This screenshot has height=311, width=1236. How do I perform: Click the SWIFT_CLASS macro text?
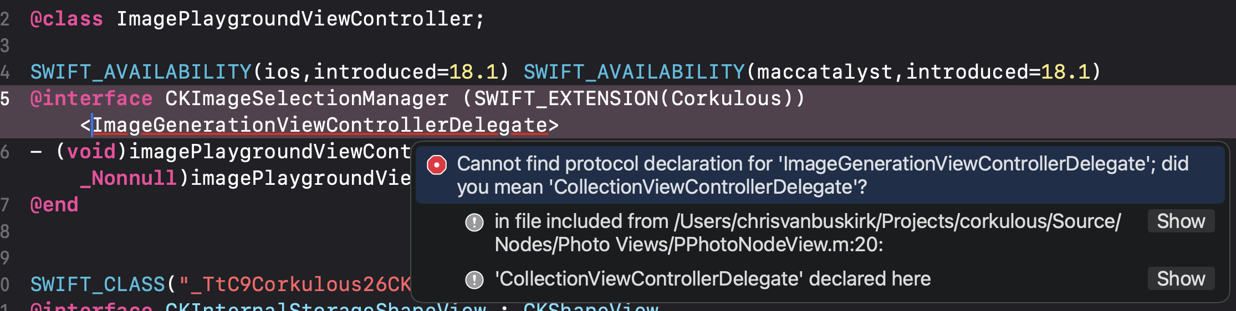(x=98, y=284)
